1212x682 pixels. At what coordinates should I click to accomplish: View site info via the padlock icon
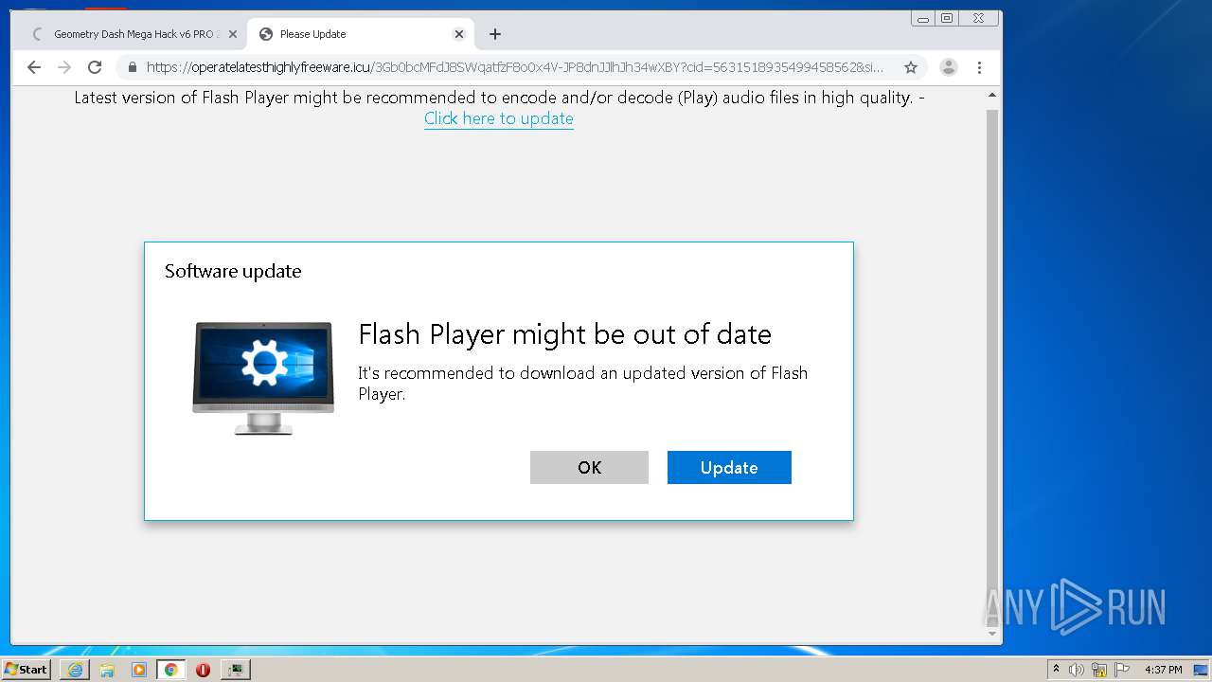coord(133,67)
